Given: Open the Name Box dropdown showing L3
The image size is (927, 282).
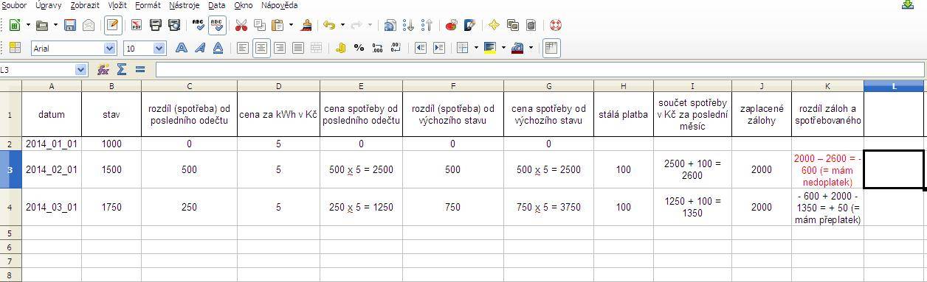Looking at the screenshot, I should click(x=81, y=69).
